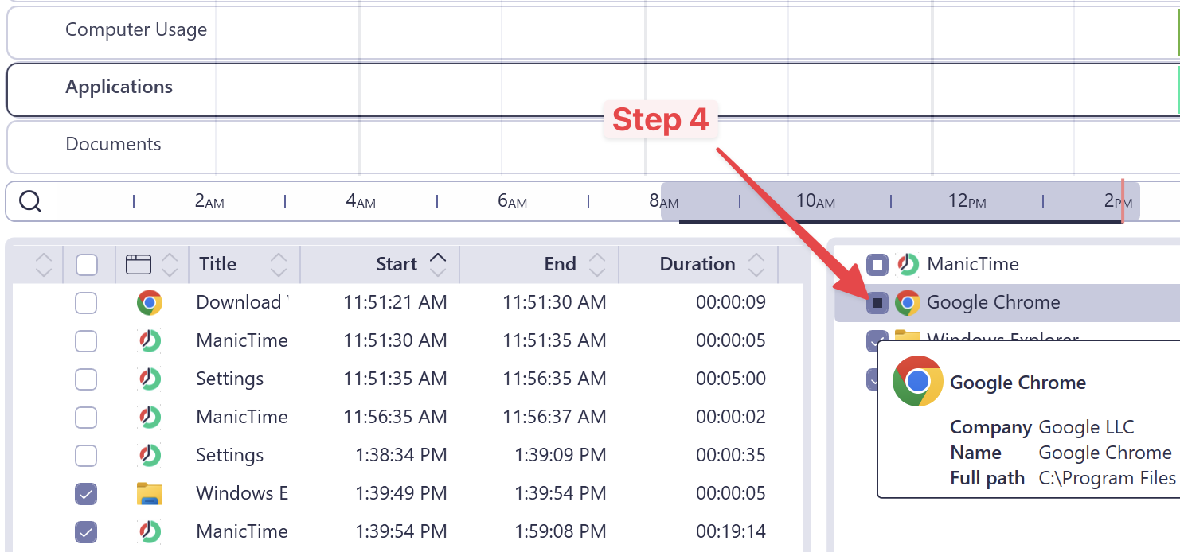1180x552 pixels.
Task: Click the timeline search magnifier icon
Action: (30, 202)
